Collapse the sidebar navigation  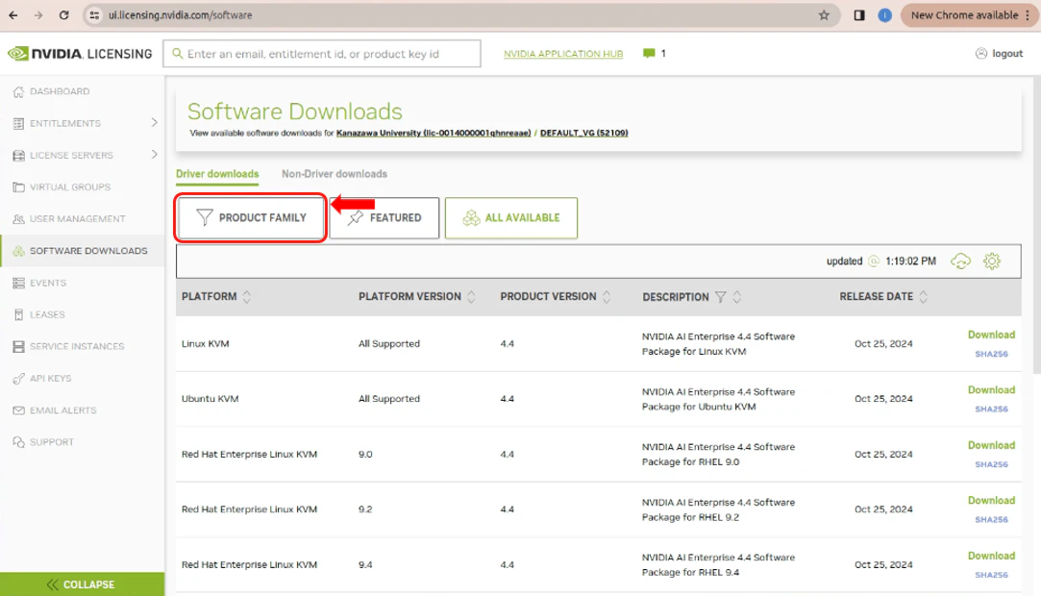pyautogui.click(x=83, y=584)
